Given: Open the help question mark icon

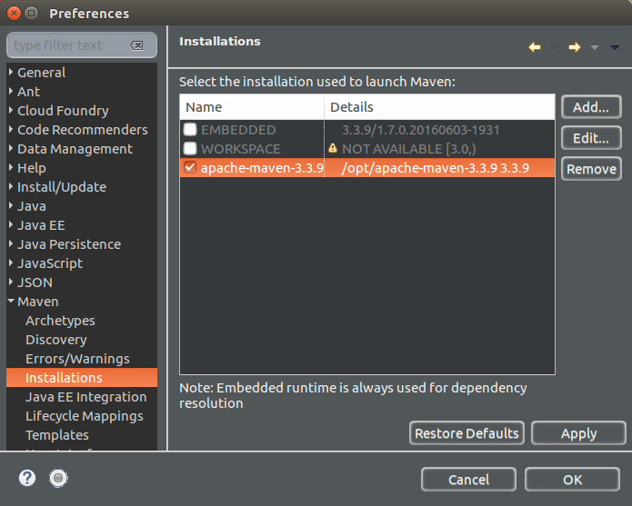Looking at the screenshot, I should point(27,478).
